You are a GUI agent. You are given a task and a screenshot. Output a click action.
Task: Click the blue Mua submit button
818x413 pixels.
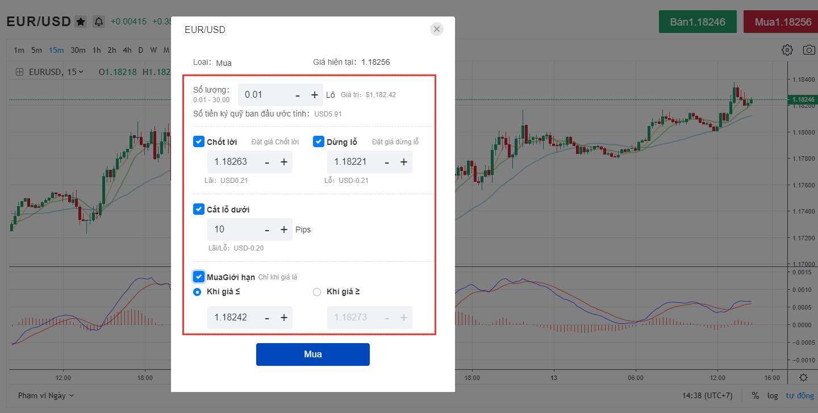pyautogui.click(x=312, y=354)
